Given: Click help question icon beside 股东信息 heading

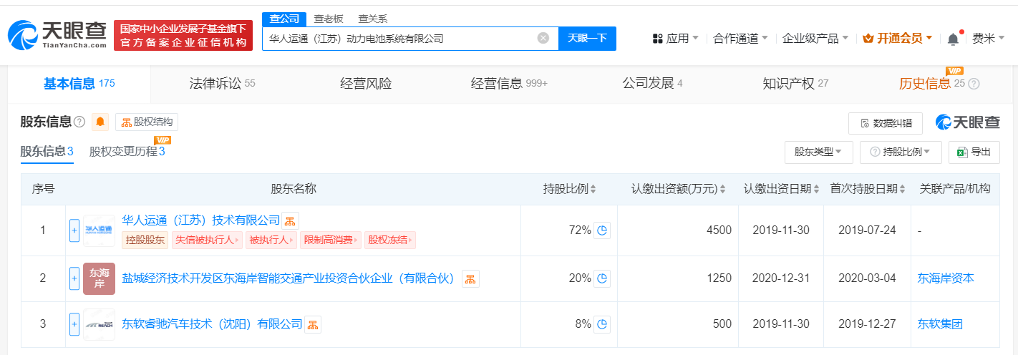Looking at the screenshot, I should pos(79,122).
